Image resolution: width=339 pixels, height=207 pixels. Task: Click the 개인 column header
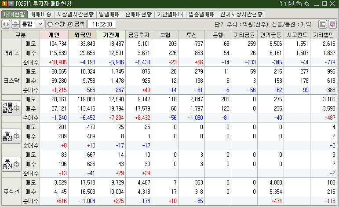(x=54, y=35)
